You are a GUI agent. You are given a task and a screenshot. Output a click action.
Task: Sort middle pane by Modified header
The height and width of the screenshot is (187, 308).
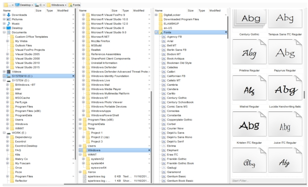tap(139, 11)
